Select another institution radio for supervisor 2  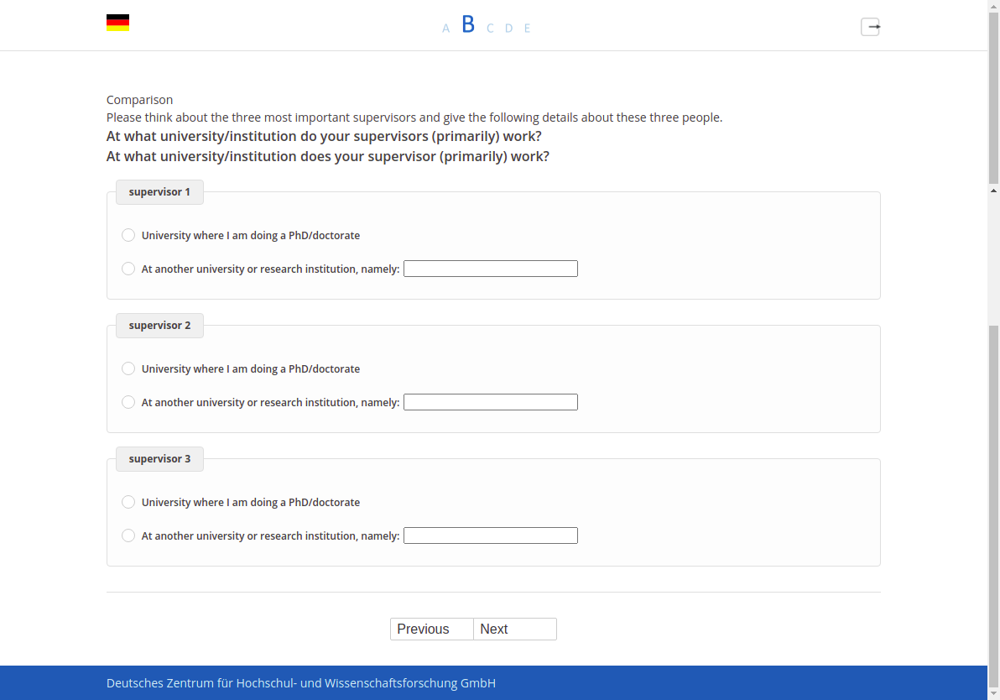point(128,402)
